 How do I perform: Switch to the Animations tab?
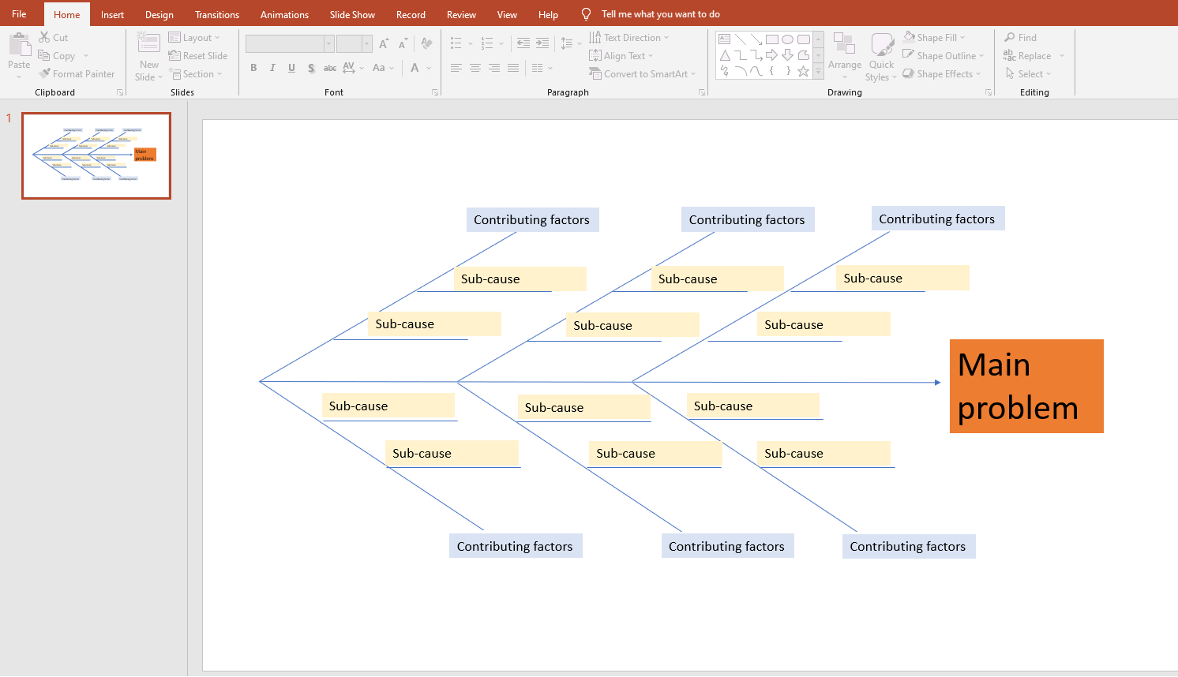(x=284, y=14)
